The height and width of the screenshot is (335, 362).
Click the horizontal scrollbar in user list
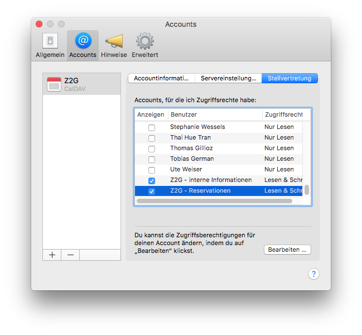215,201
